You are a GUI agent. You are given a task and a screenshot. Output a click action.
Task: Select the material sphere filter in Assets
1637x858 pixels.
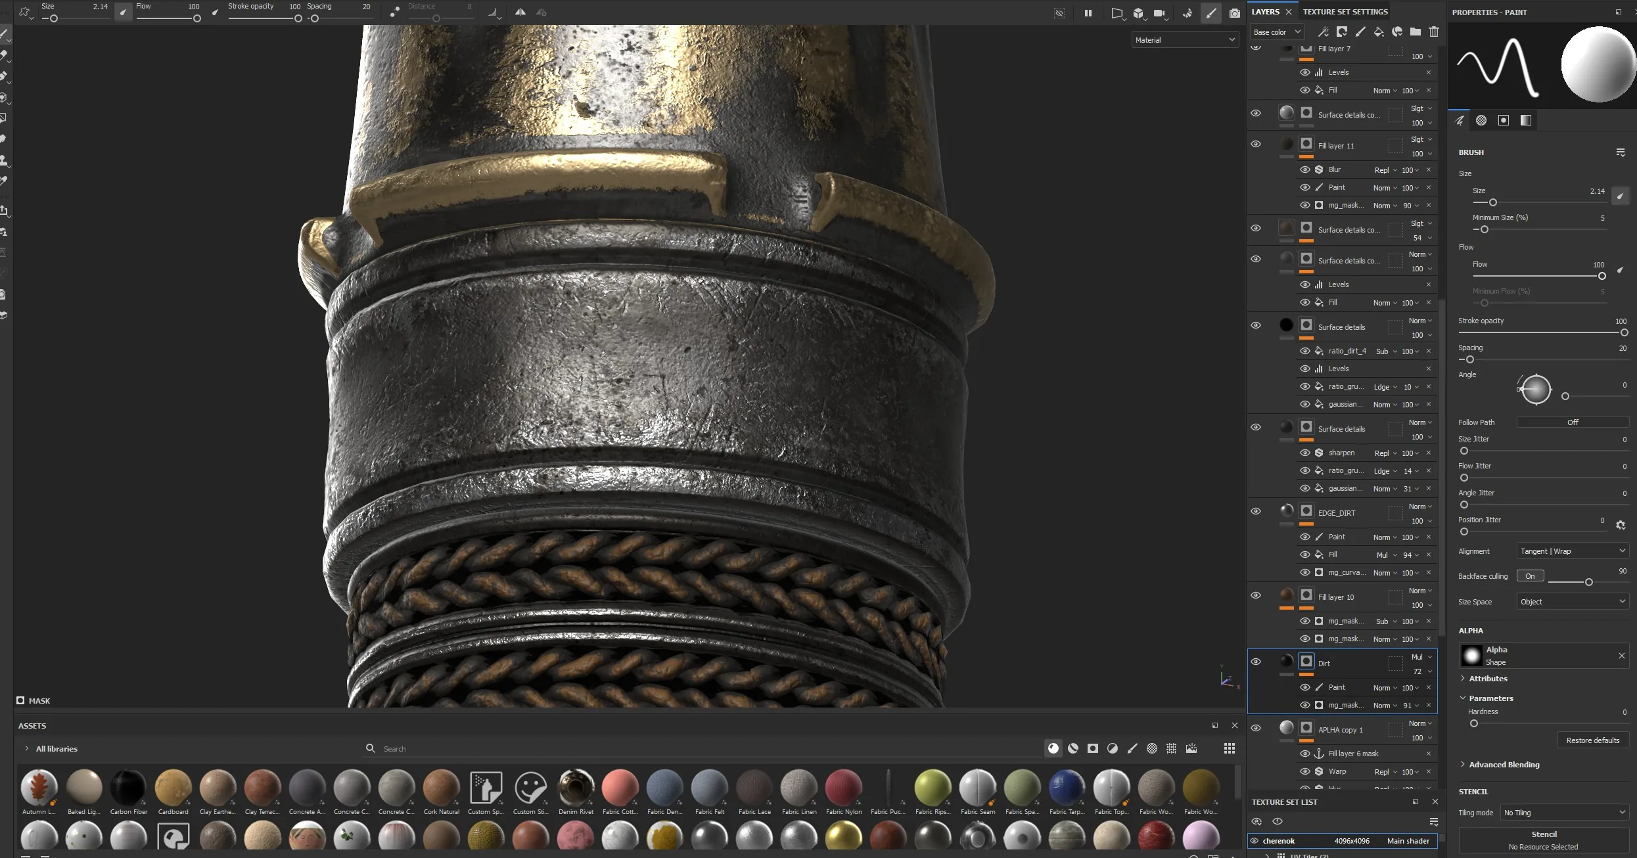1053,748
